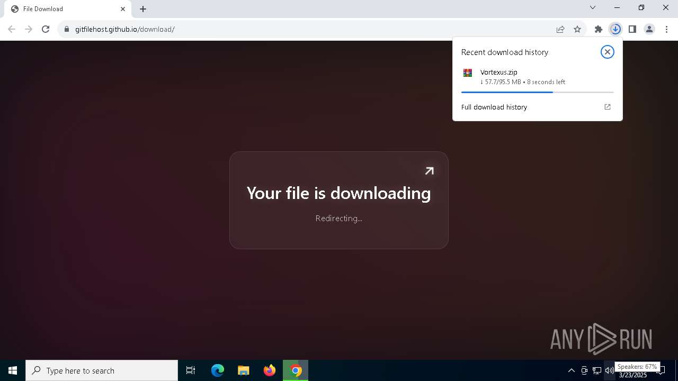Bookmark this tab star icon

(x=577, y=29)
